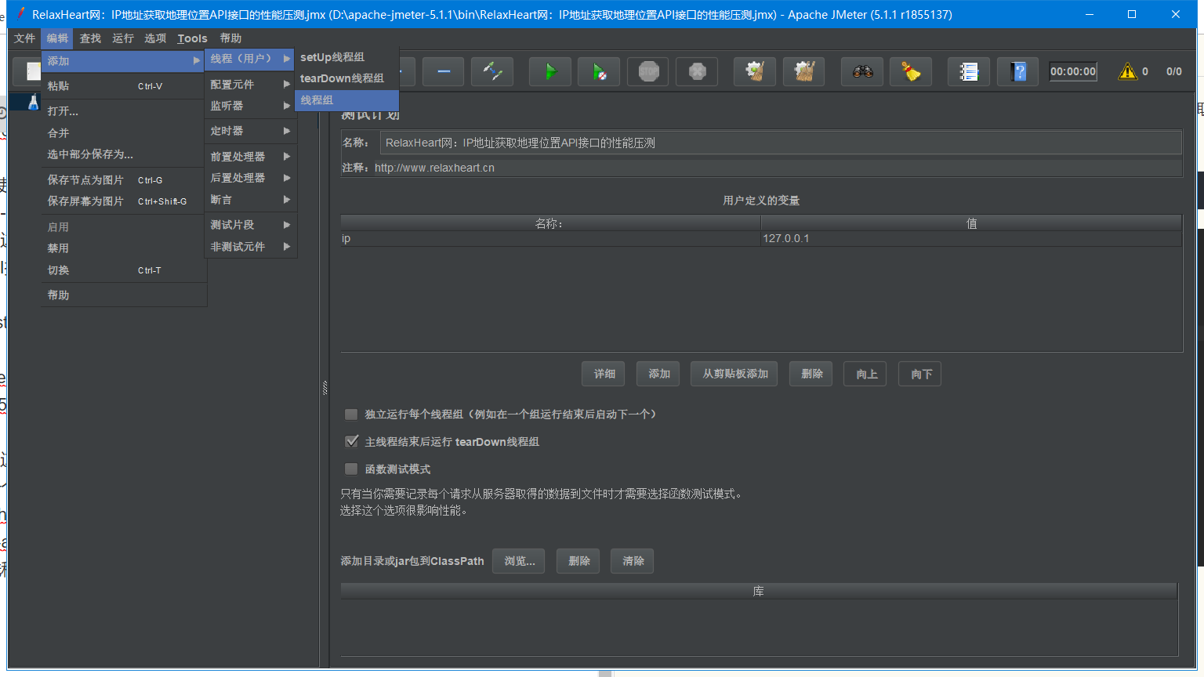Expand the 前置处理器 submenu
Viewport: 1204px width, 677px height.
pos(249,157)
